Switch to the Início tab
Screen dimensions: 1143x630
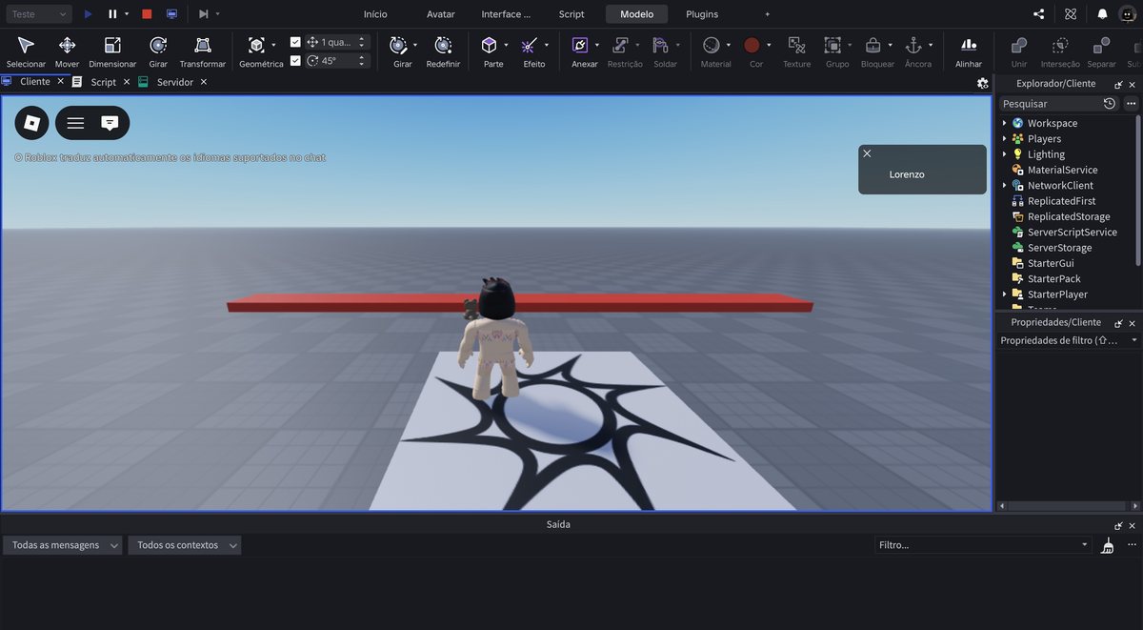[x=375, y=14]
